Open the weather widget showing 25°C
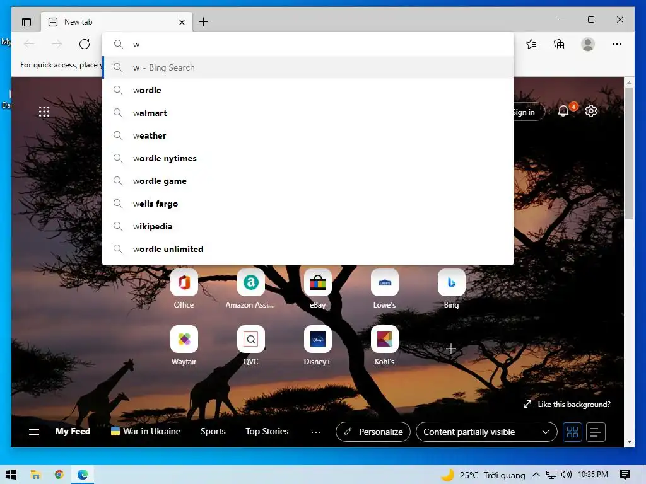Image resolution: width=646 pixels, height=484 pixels. click(483, 475)
